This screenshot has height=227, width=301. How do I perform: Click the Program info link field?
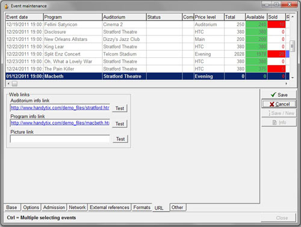click(60, 123)
